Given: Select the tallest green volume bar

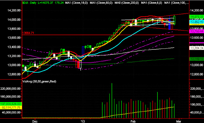Looking at the screenshot, I should 112,100.
